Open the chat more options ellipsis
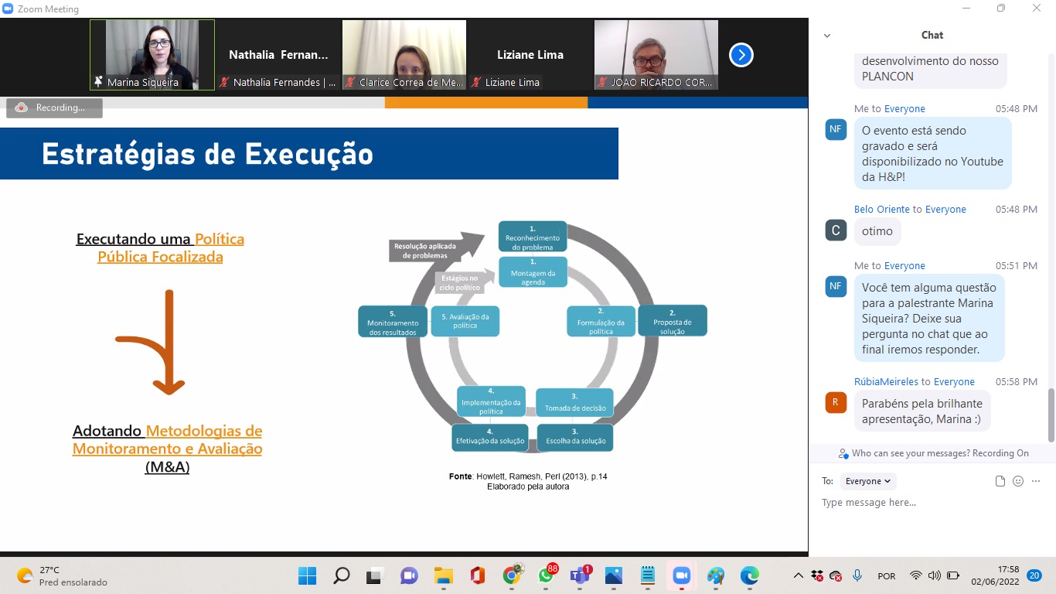 coord(1037,481)
